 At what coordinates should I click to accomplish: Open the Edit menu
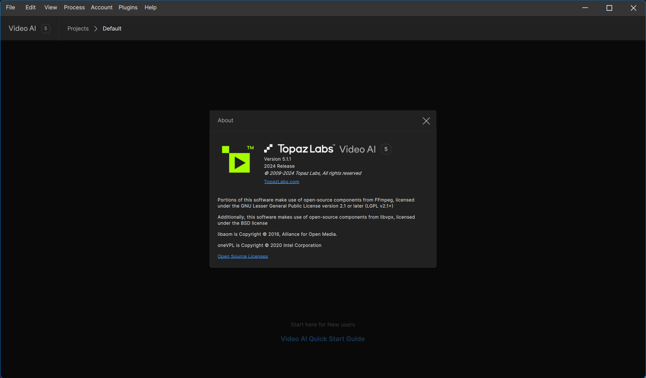[31, 8]
